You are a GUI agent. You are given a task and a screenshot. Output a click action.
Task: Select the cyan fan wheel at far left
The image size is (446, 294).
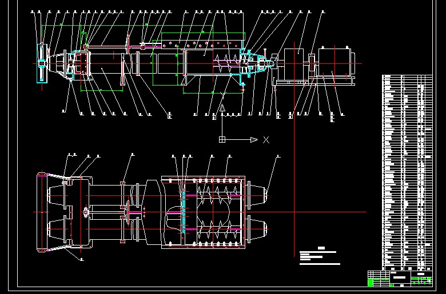[x=41, y=63]
